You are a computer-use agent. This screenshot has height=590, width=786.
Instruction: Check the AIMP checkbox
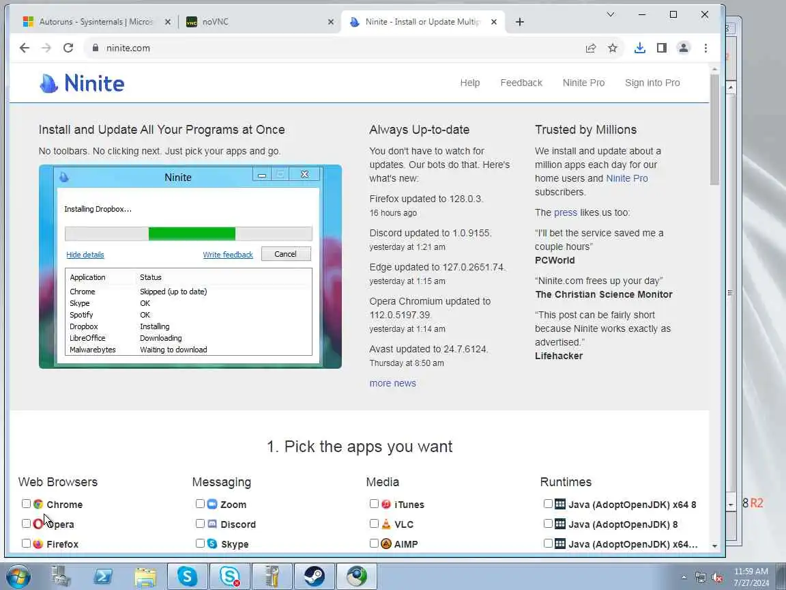point(374,543)
